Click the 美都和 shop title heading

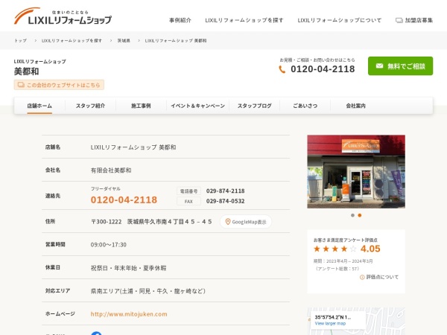tap(27, 71)
